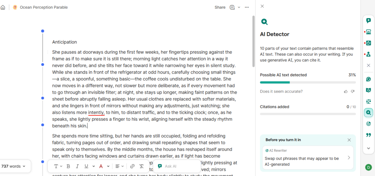Screen dimensions: 375x176
Task: Click the Share button
Action: pyautogui.click(x=220, y=7)
